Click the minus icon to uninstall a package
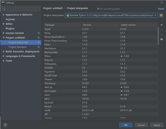 tap(161, 30)
